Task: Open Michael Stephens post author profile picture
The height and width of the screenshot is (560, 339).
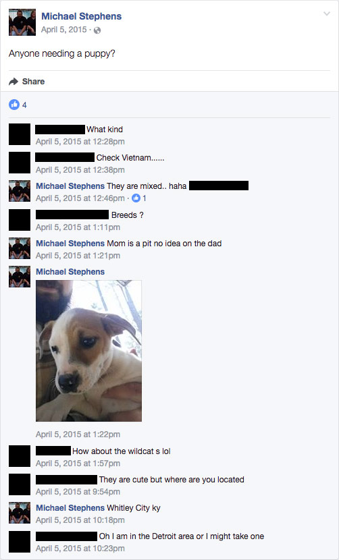Action: coord(22,22)
